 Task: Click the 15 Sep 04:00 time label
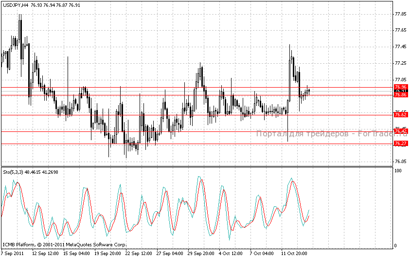77,254
